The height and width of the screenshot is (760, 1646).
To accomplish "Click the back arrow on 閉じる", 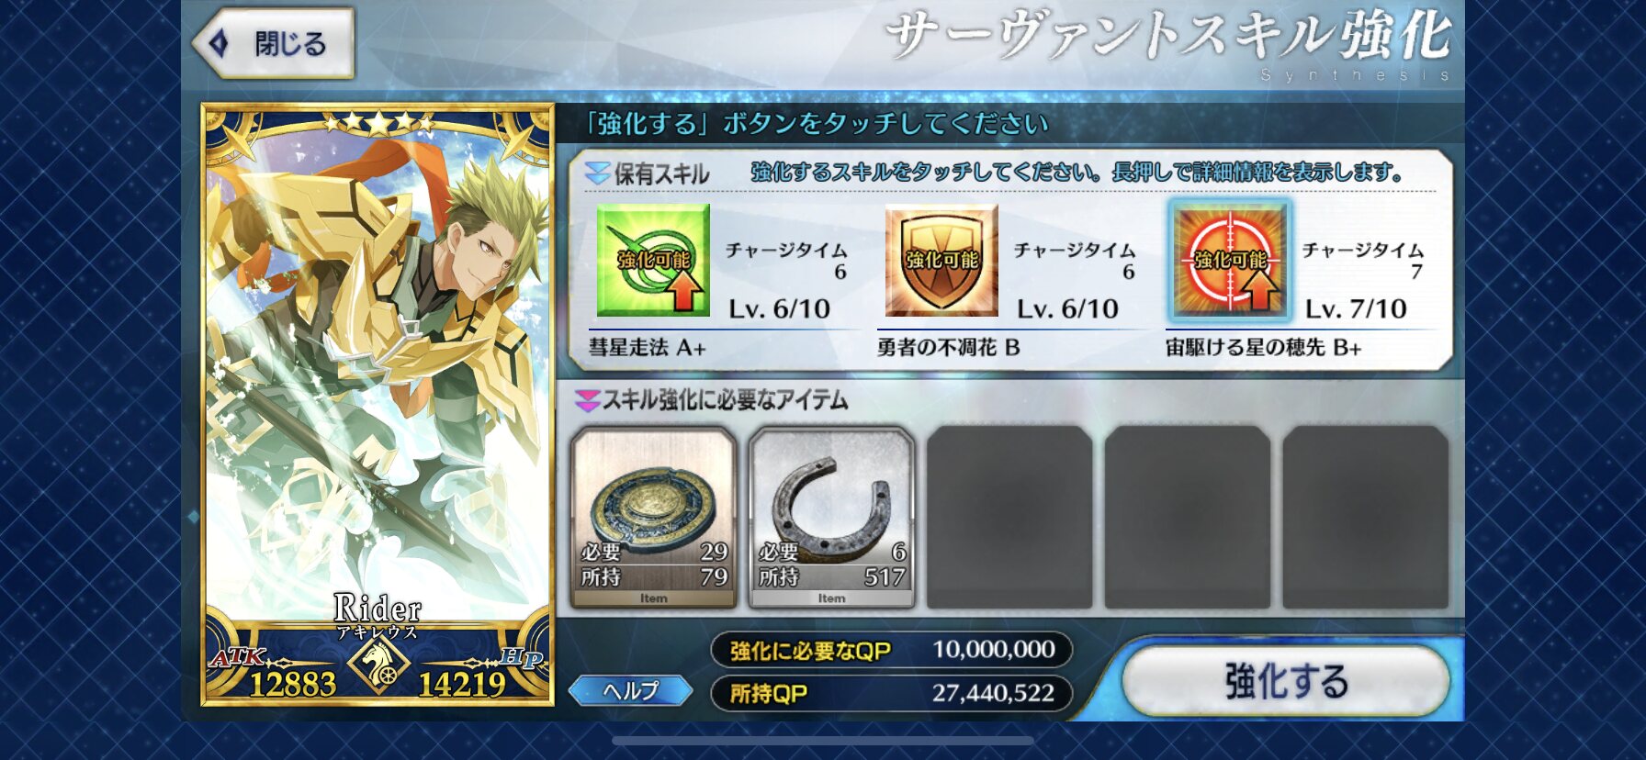I will click(x=219, y=43).
